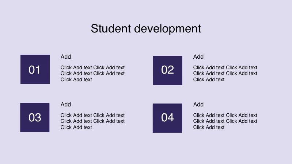
Task: Click last body text line next to 03
Action: coord(76,127)
